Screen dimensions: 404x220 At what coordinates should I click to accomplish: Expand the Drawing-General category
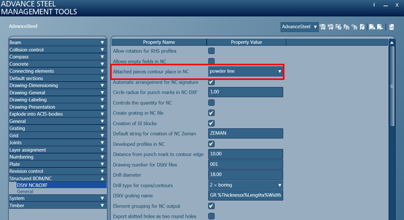[58, 92]
